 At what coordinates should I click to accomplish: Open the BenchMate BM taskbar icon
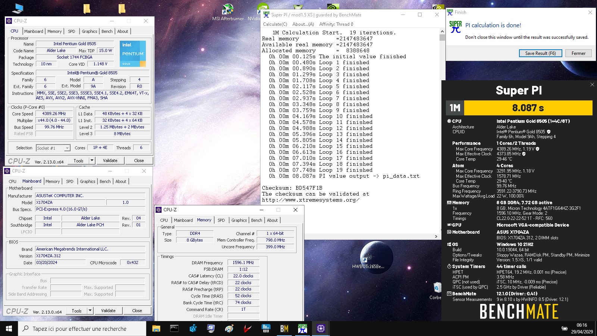[284, 329]
